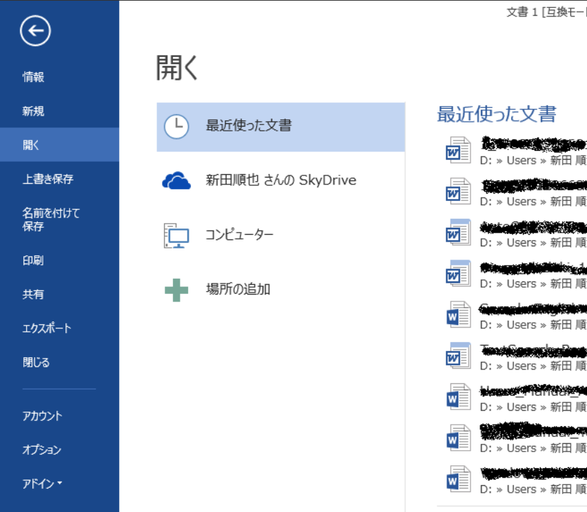This screenshot has width=587, height=512.
Task: Open the 印刷 print page
Action: (33, 261)
